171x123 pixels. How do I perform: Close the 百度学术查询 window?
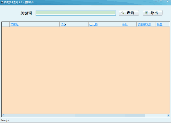tap(167, 1)
